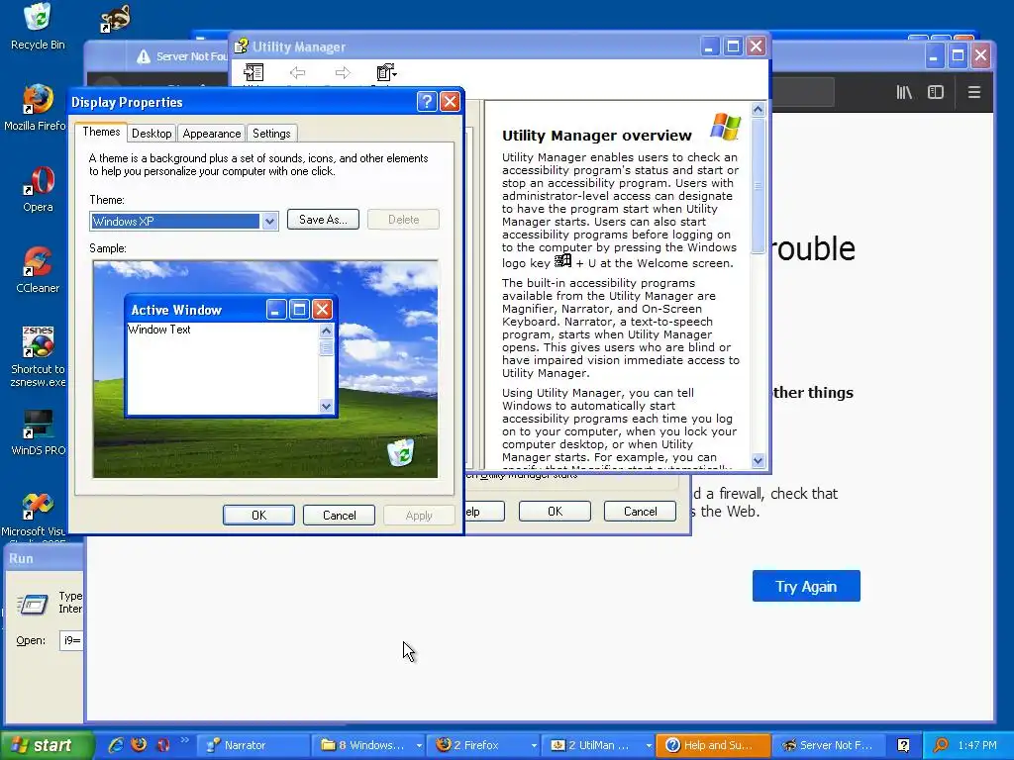The height and width of the screenshot is (760, 1014).
Task: Toggle Firefox sidebar icon in the browser toolbar
Action: [935, 92]
